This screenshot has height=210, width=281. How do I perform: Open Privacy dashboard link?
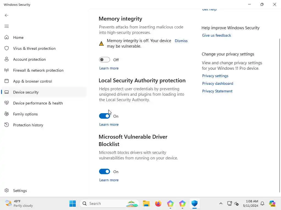pyautogui.click(x=218, y=83)
